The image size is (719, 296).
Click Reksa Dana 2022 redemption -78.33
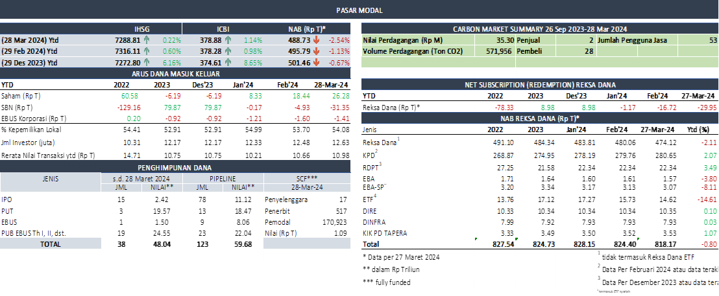point(503,107)
